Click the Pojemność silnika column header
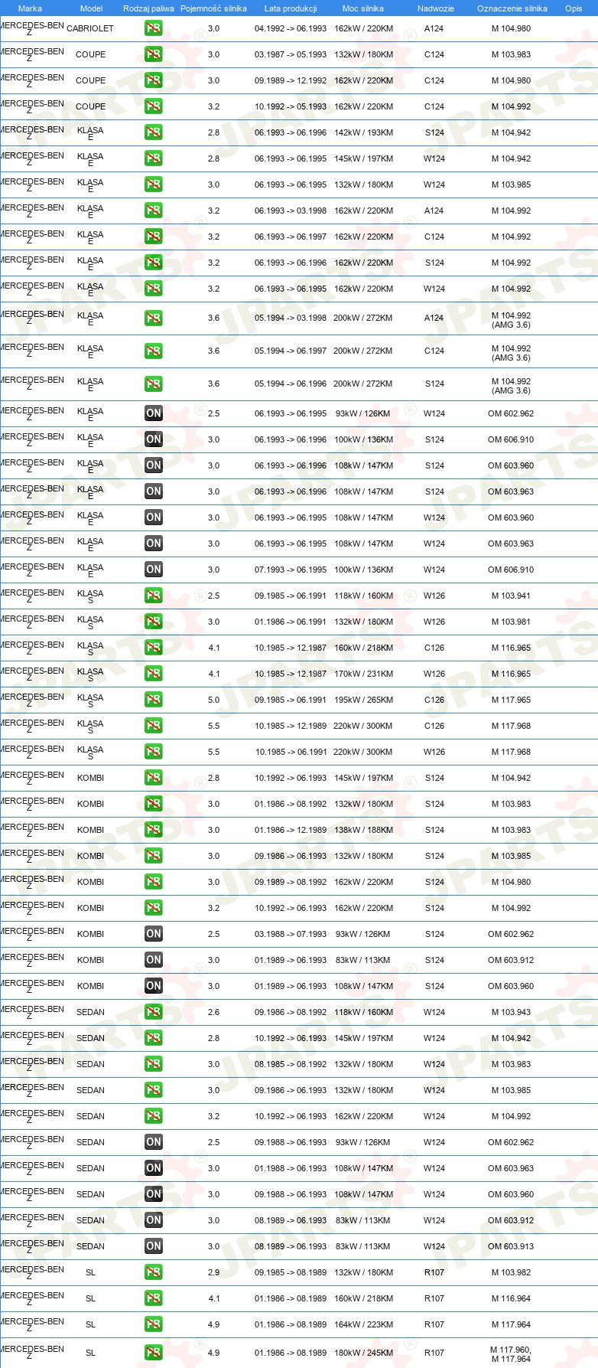Screen dimensions: 598x1368 point(213,8)
